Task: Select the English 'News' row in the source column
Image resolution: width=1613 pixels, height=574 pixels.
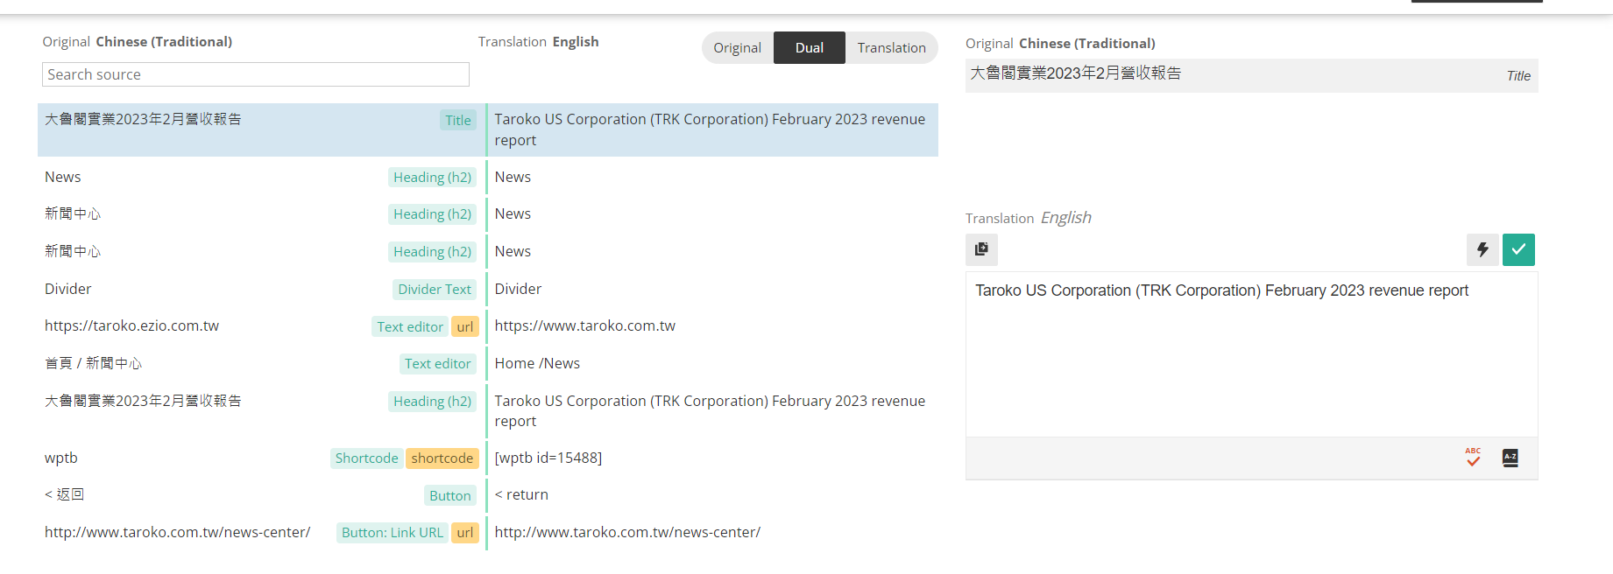Action: point(63,177)
